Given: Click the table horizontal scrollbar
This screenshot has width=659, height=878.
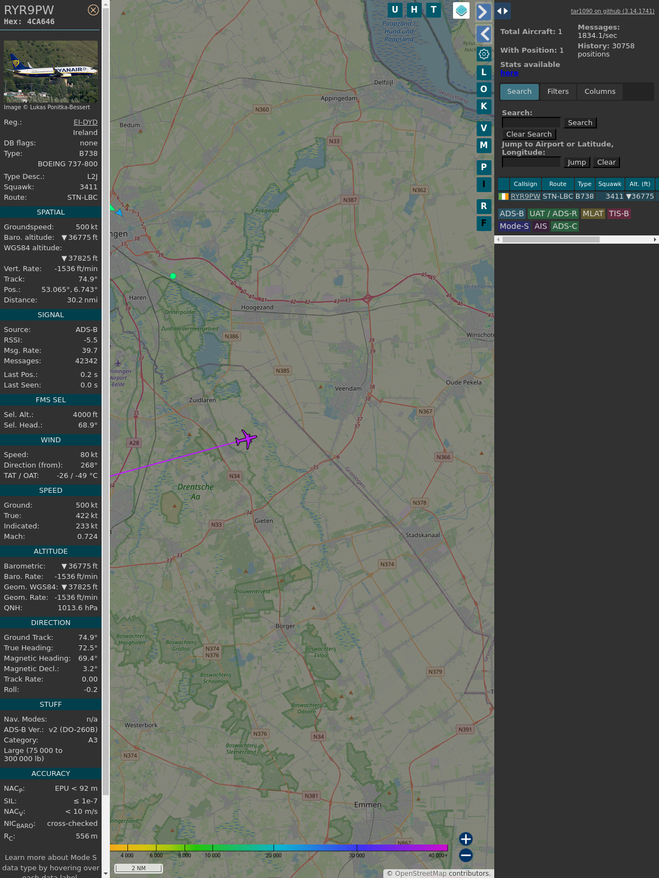Looking at the screenshot, I should click(551, 239).
